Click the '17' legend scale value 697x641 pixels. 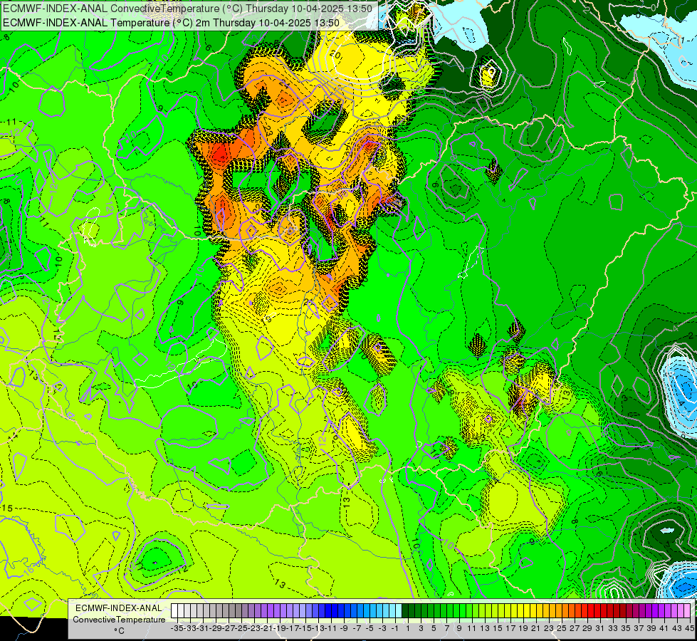click(x=510, y=629)
